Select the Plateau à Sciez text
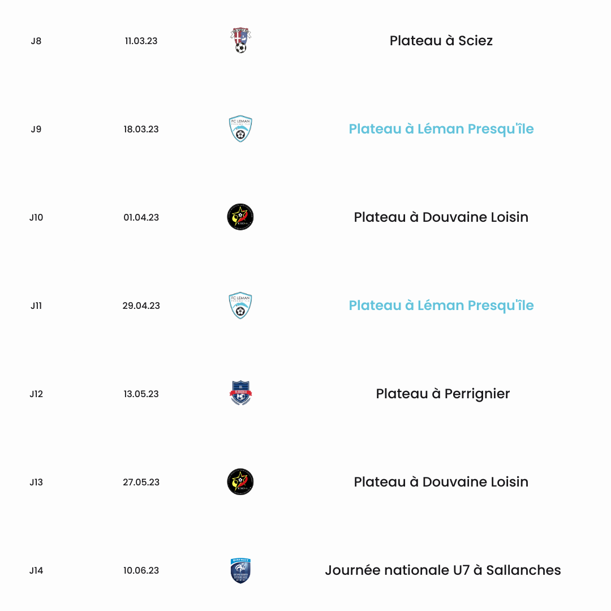 tap(441, 41)
